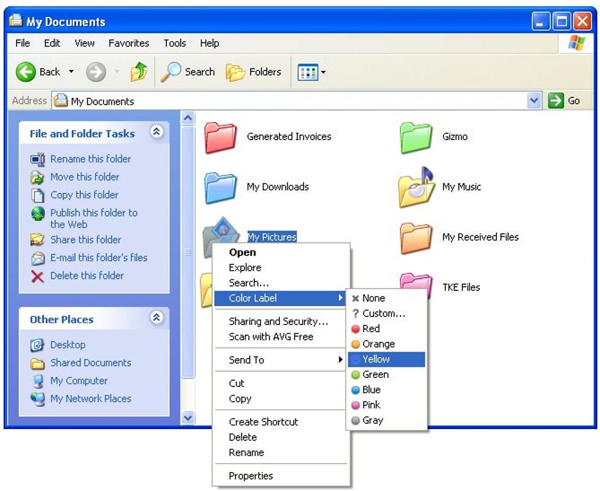Select the orange My Received Files folder icon

pos(416,238)
